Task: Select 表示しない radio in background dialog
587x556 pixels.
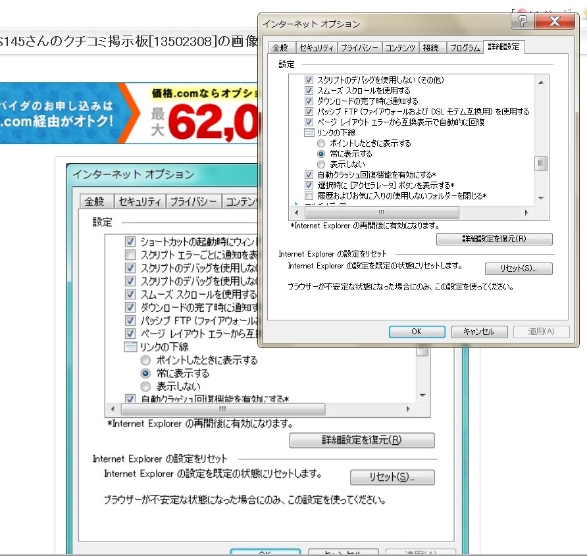Action: (145, 386)
